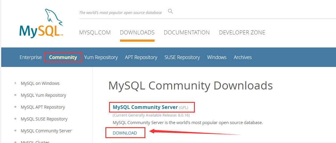Open MySQL Yum Repository sidebar link

point(43,95)
